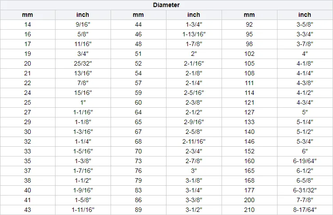This screenshot has height=215, width=333.
Task: Select the 168 mm cell
Action: point(250,181)
